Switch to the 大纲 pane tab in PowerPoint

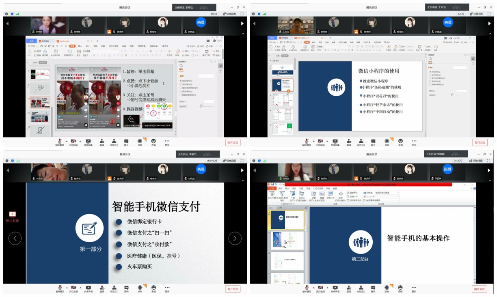[x=280, y=207]
